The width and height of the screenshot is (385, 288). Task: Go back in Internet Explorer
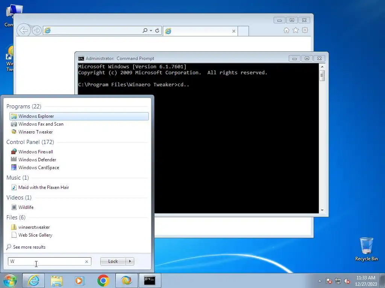click(x=24, y=30)
